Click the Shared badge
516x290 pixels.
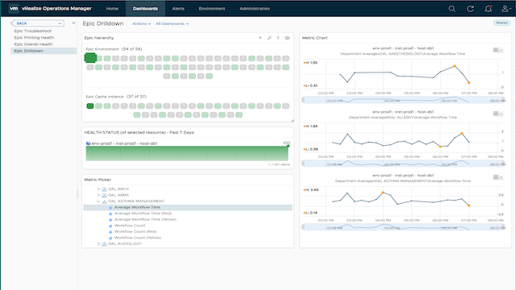[501, 23]
